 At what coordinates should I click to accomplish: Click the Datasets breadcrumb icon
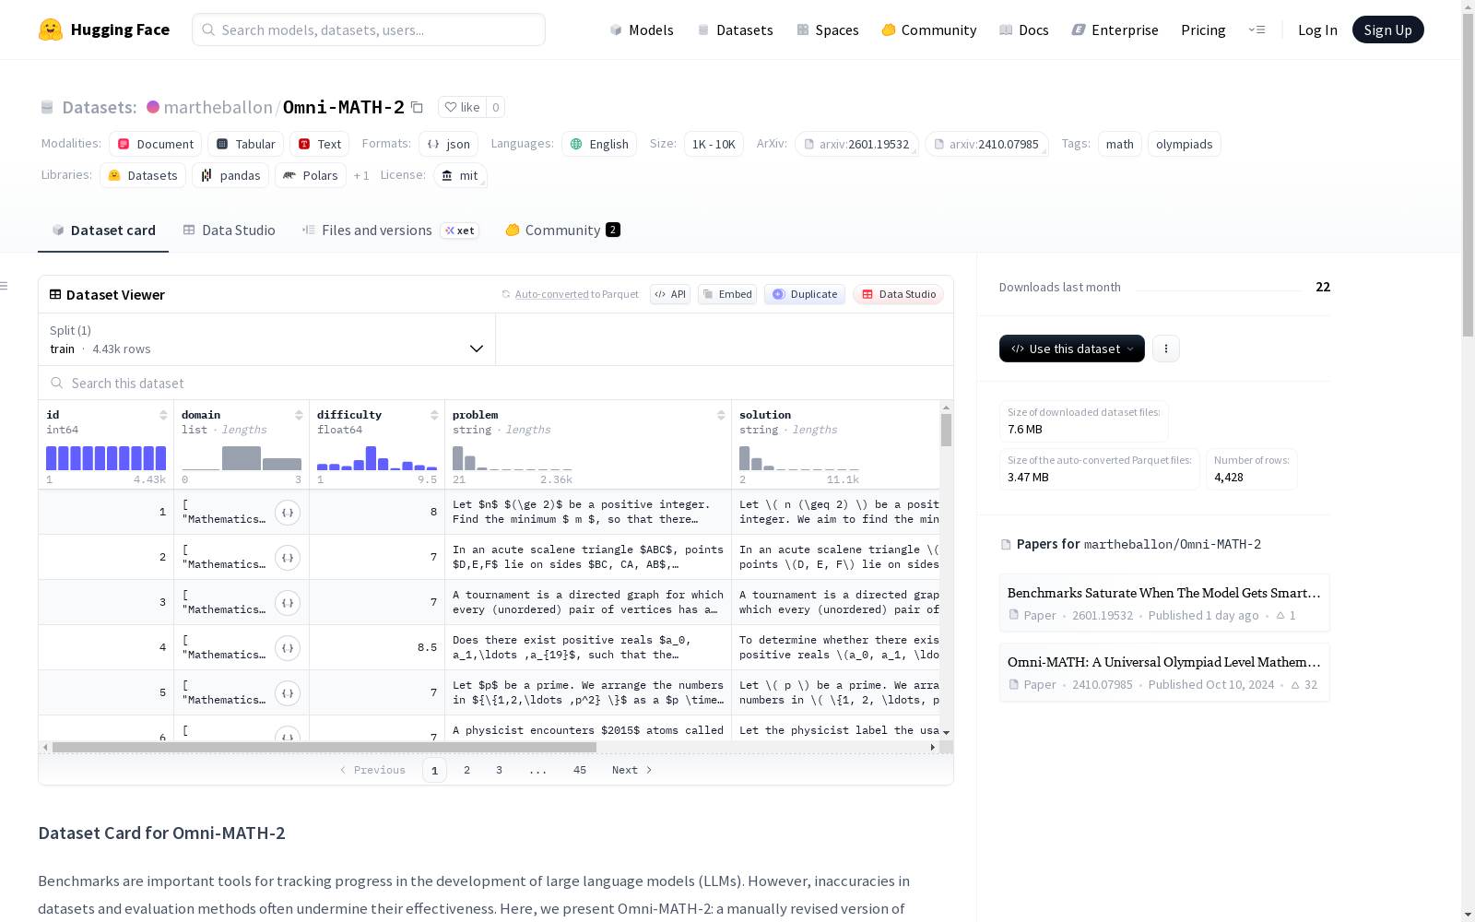click(47, 107)
